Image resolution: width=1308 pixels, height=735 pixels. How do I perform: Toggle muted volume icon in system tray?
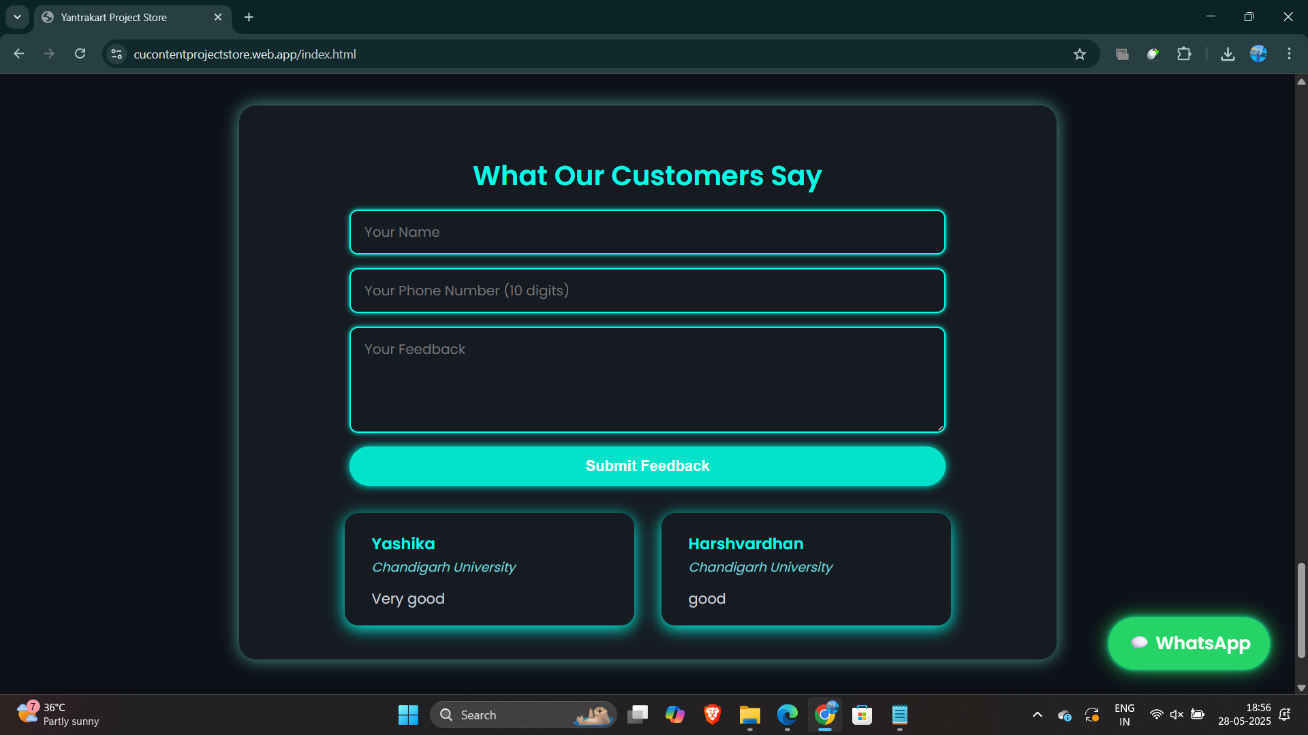[1177, 715]
